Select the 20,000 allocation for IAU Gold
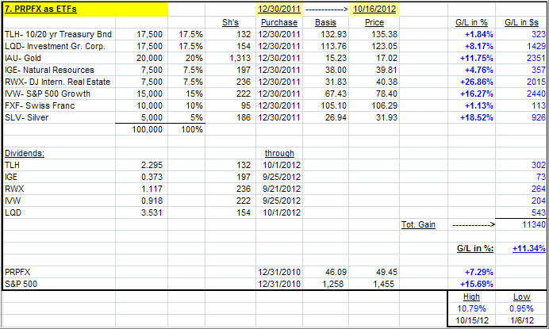The image size is (549, 329). [x=149, y=58]
